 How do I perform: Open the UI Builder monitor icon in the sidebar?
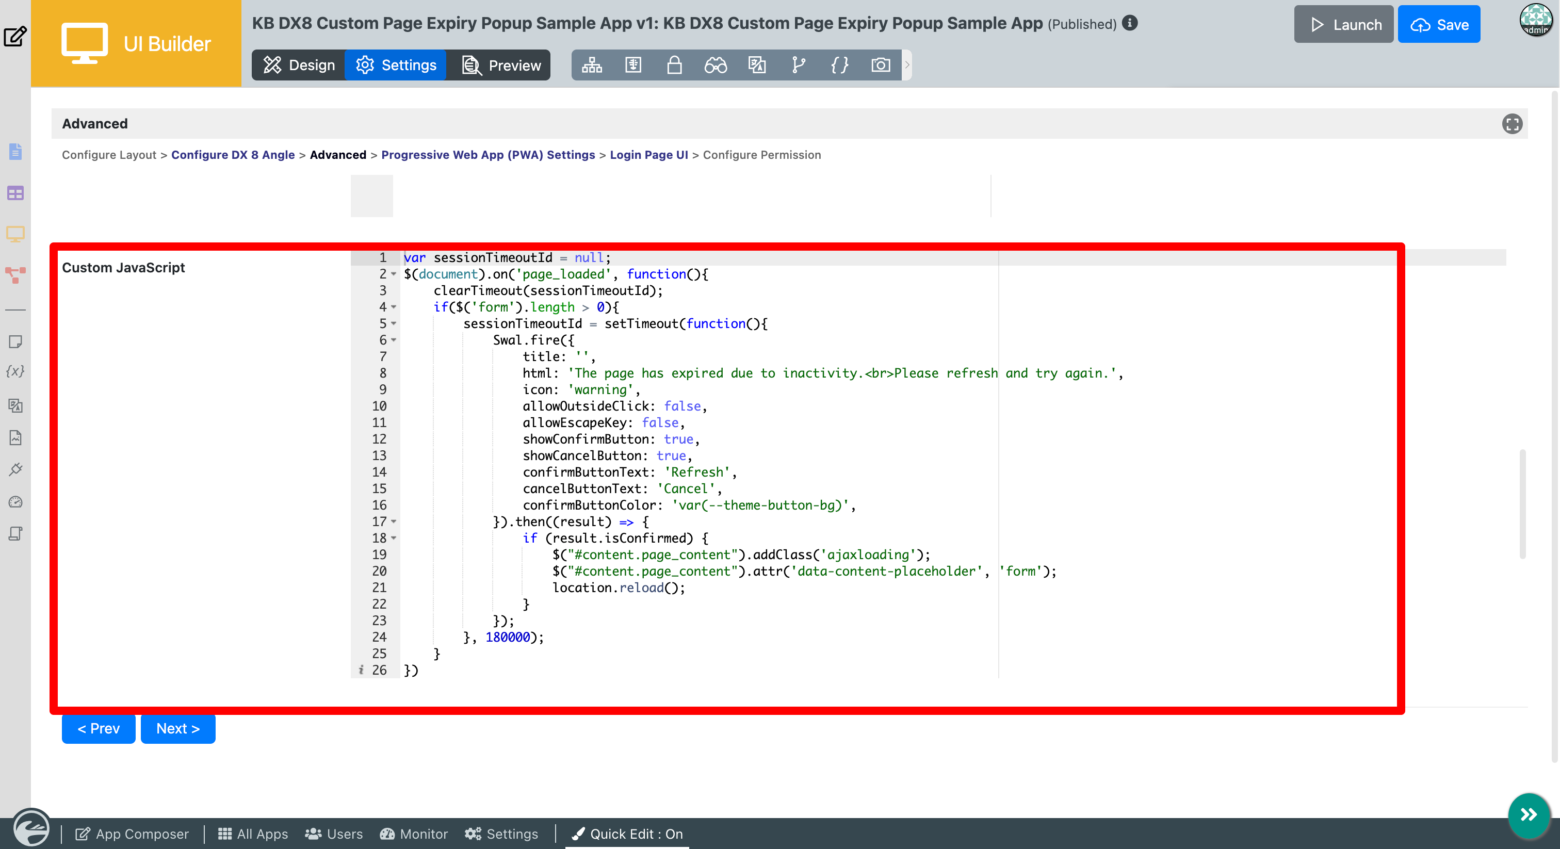[15, 234]
